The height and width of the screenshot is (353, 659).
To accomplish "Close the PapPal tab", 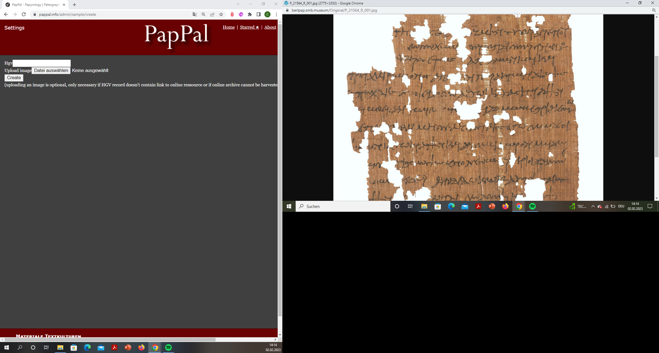I will tap(64, 5).
